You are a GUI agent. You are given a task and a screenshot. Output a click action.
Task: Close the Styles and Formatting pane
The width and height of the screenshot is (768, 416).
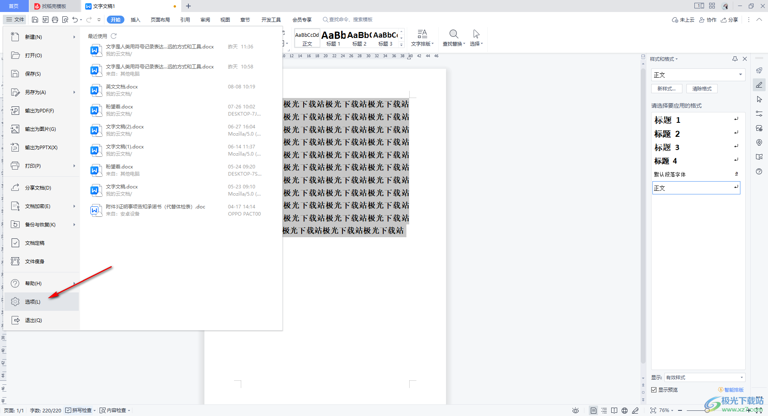pyautogui.click(x=745, y=59)
